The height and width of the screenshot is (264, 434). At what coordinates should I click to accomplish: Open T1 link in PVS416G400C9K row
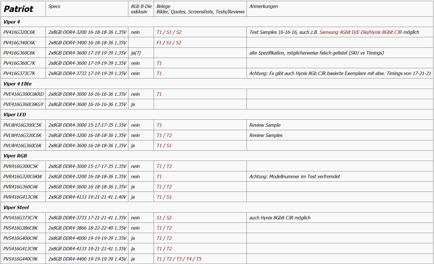(159, 238)
